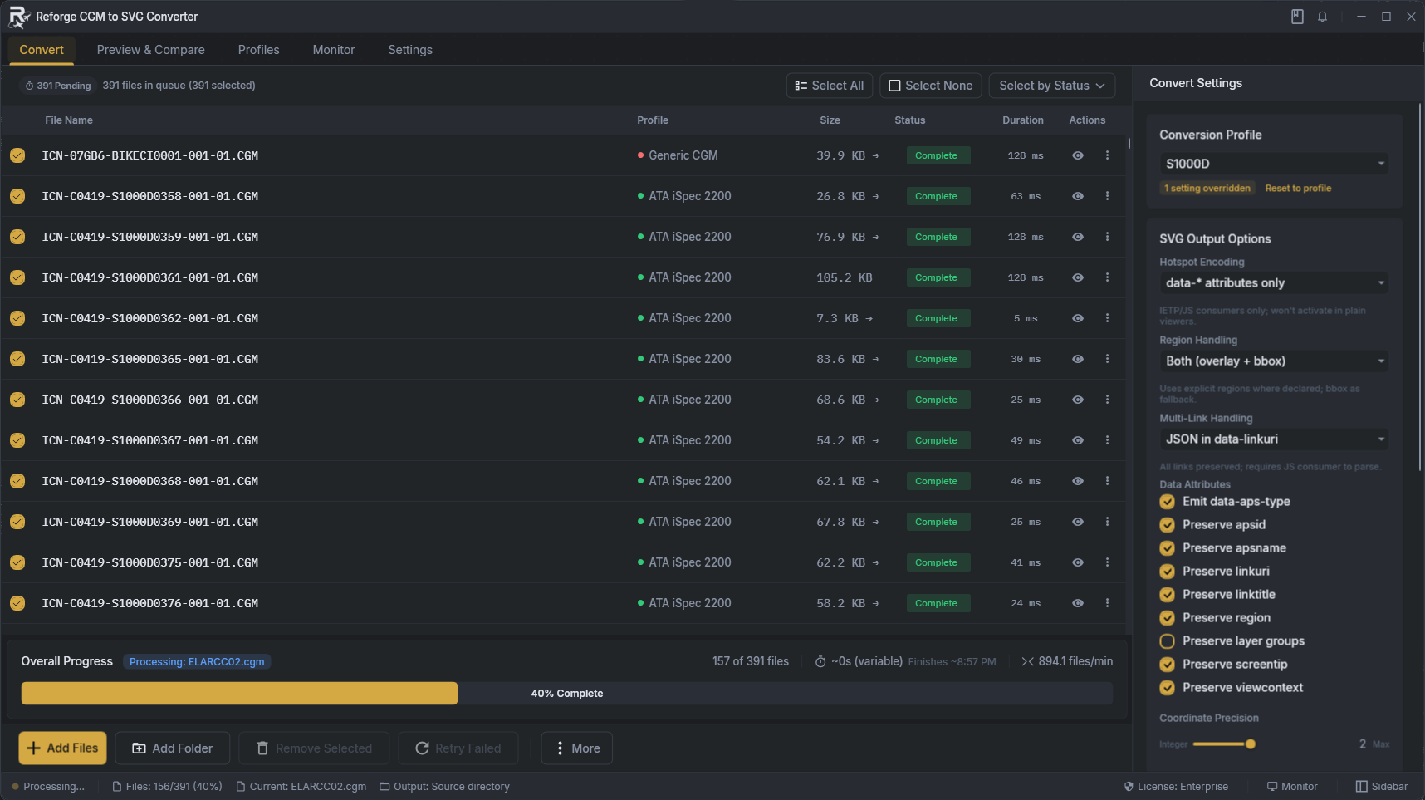Deselect the ICN-07GB6-BIKECI0001 file checkbox
This screenshot has width=1425, height=800.
coord(17,155)
